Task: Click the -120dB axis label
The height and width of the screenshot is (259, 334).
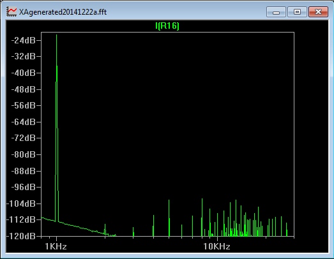Action: 21,236
